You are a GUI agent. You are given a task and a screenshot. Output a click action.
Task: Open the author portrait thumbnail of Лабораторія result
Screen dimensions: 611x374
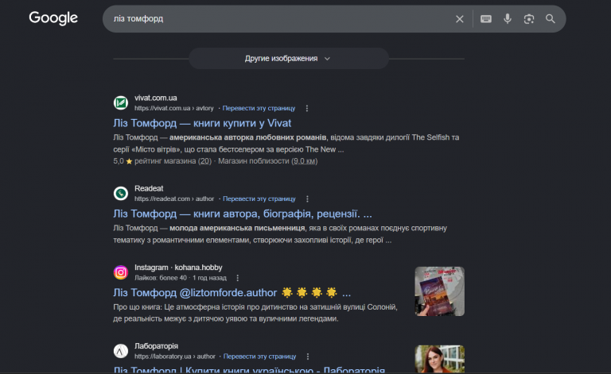click(439, 359)
